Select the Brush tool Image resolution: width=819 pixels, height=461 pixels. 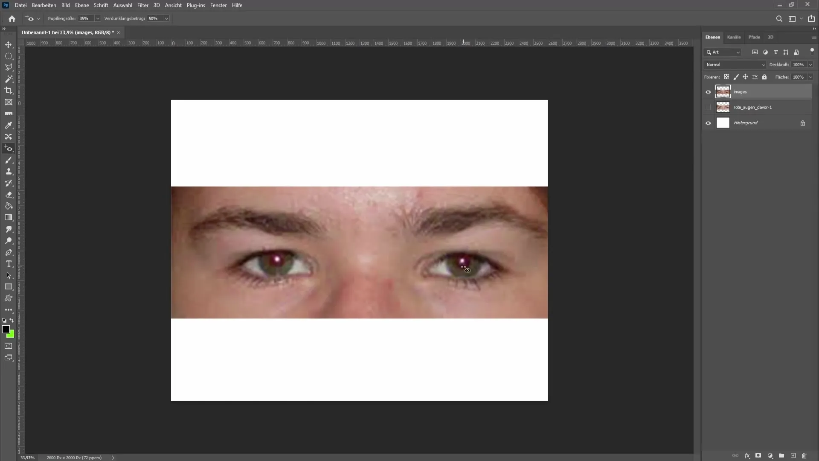tap(9, 160)
